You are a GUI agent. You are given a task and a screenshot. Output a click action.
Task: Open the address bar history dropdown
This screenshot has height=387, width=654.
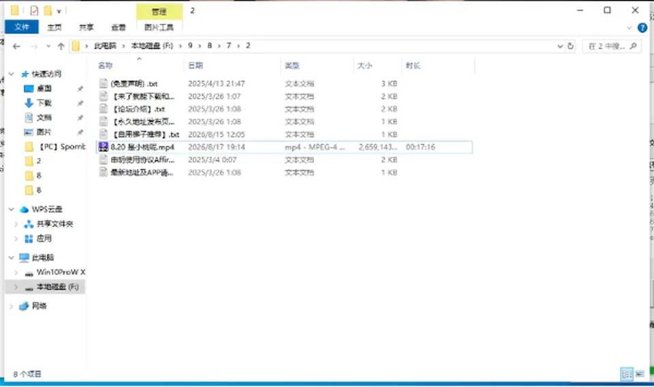[560, 46]
